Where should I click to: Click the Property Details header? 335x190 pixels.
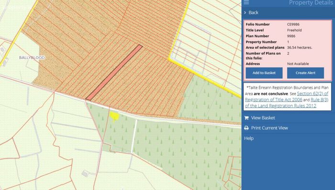point(311,3)
